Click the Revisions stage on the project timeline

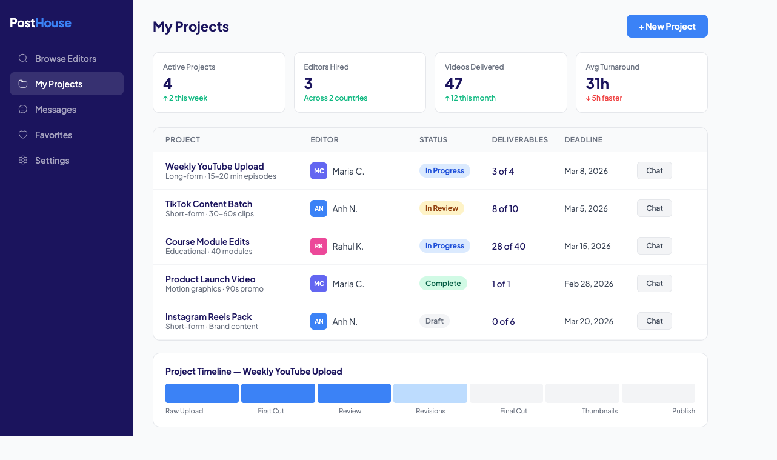point(430,393)
